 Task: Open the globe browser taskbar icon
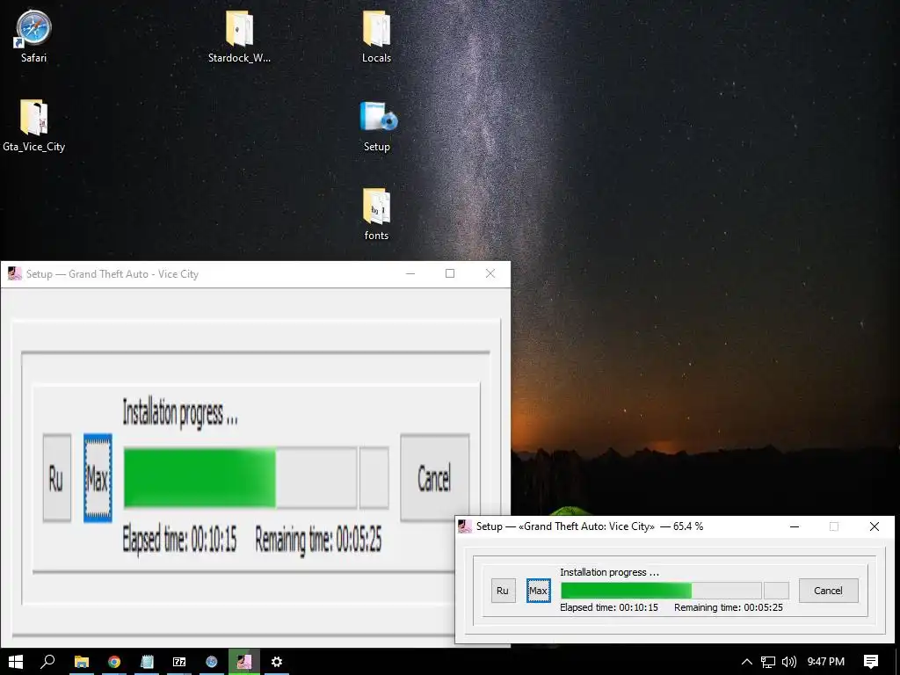(x=212, y=662)
